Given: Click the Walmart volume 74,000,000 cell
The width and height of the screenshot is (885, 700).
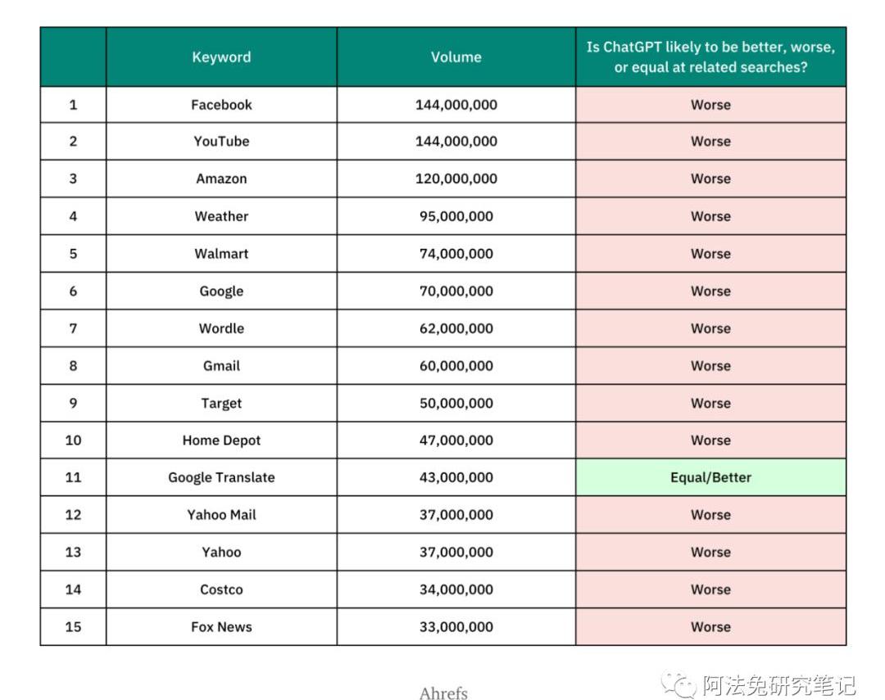Looking at the screenshot, I should [456, 254].
